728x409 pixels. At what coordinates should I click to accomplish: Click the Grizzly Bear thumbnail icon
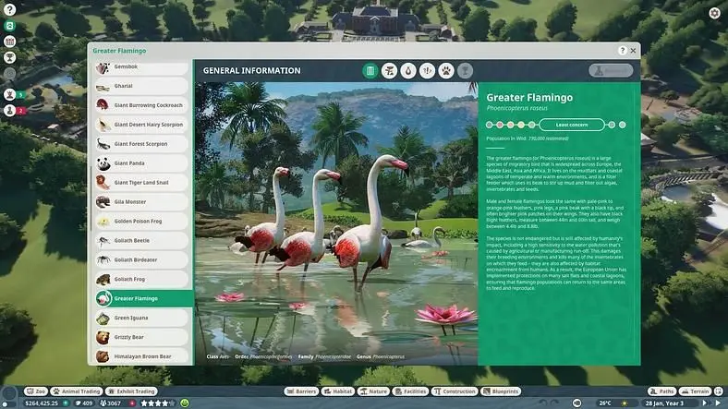103,337
